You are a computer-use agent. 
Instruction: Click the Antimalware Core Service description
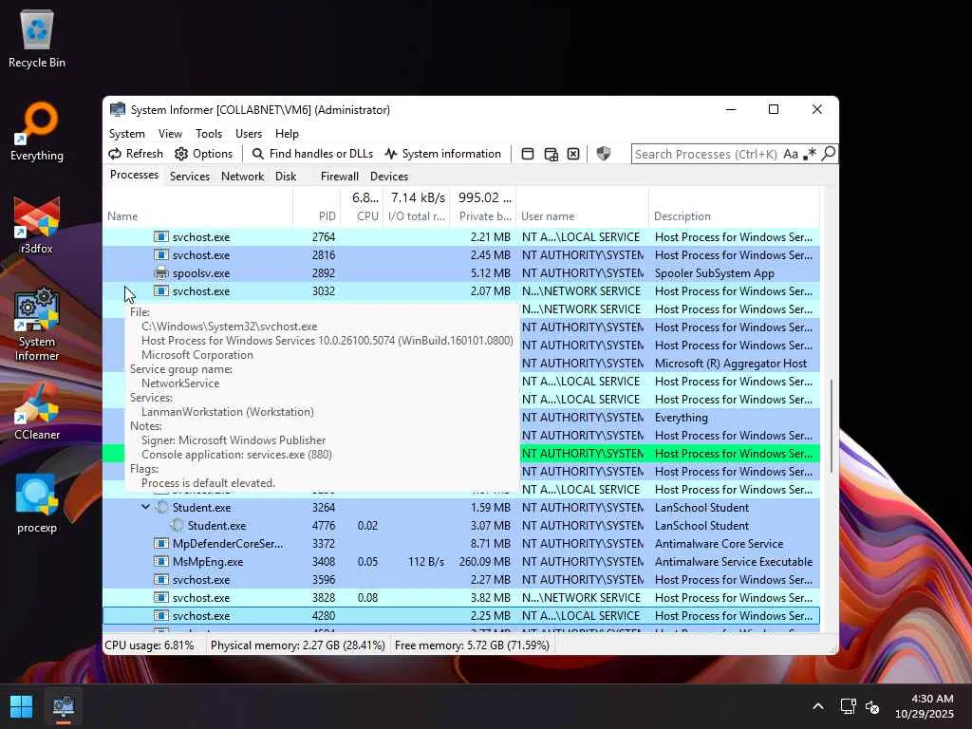(x=719, y=544)
